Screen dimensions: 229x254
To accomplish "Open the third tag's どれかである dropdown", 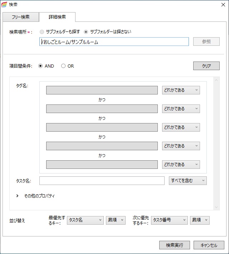I will point(181,127).
